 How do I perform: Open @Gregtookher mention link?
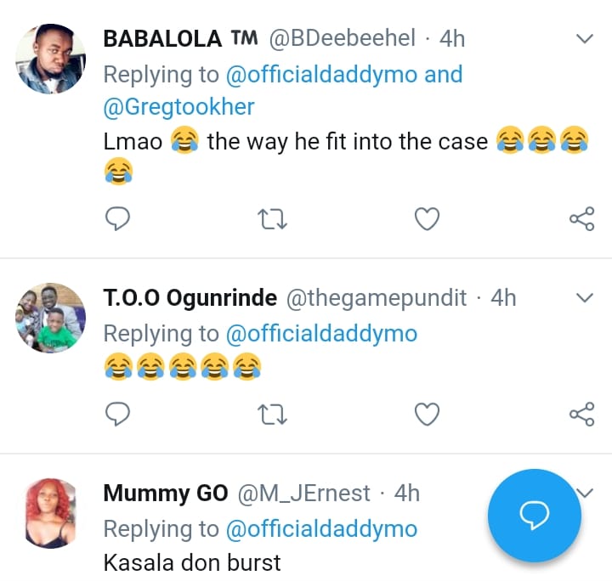tap(178, 107)
